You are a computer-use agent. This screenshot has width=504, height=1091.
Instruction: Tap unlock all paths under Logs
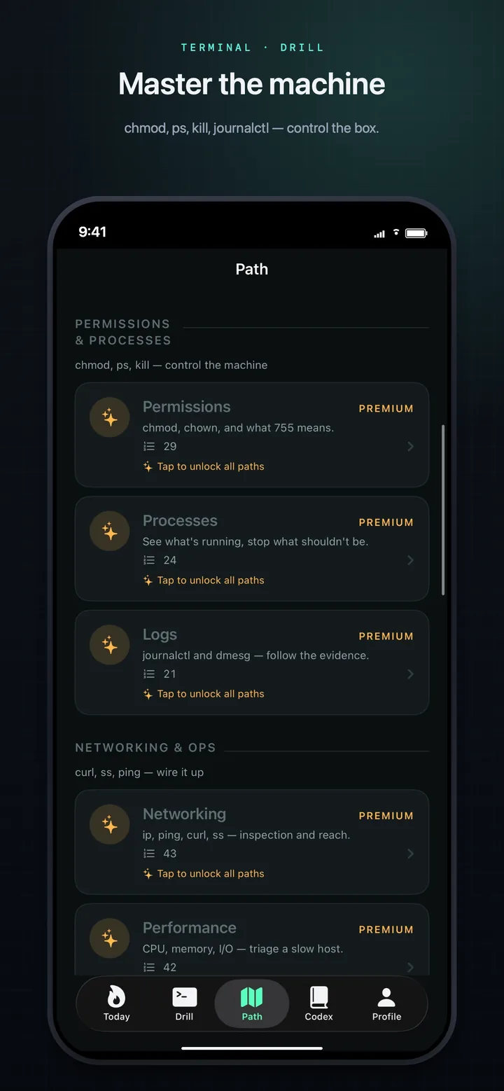tap(204, 694)
